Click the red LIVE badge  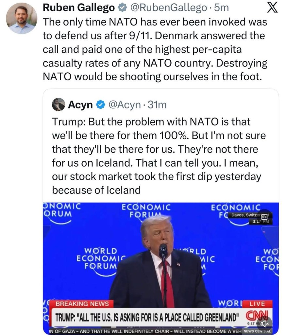point(258,304)
